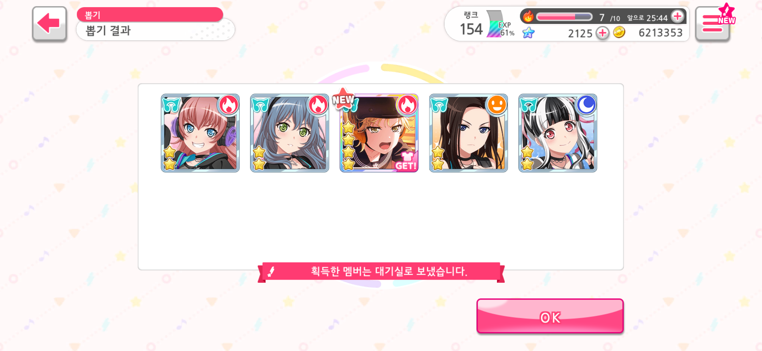Select the black-haired girl card
Screen dimensions: 762x351
click(468, 133)
